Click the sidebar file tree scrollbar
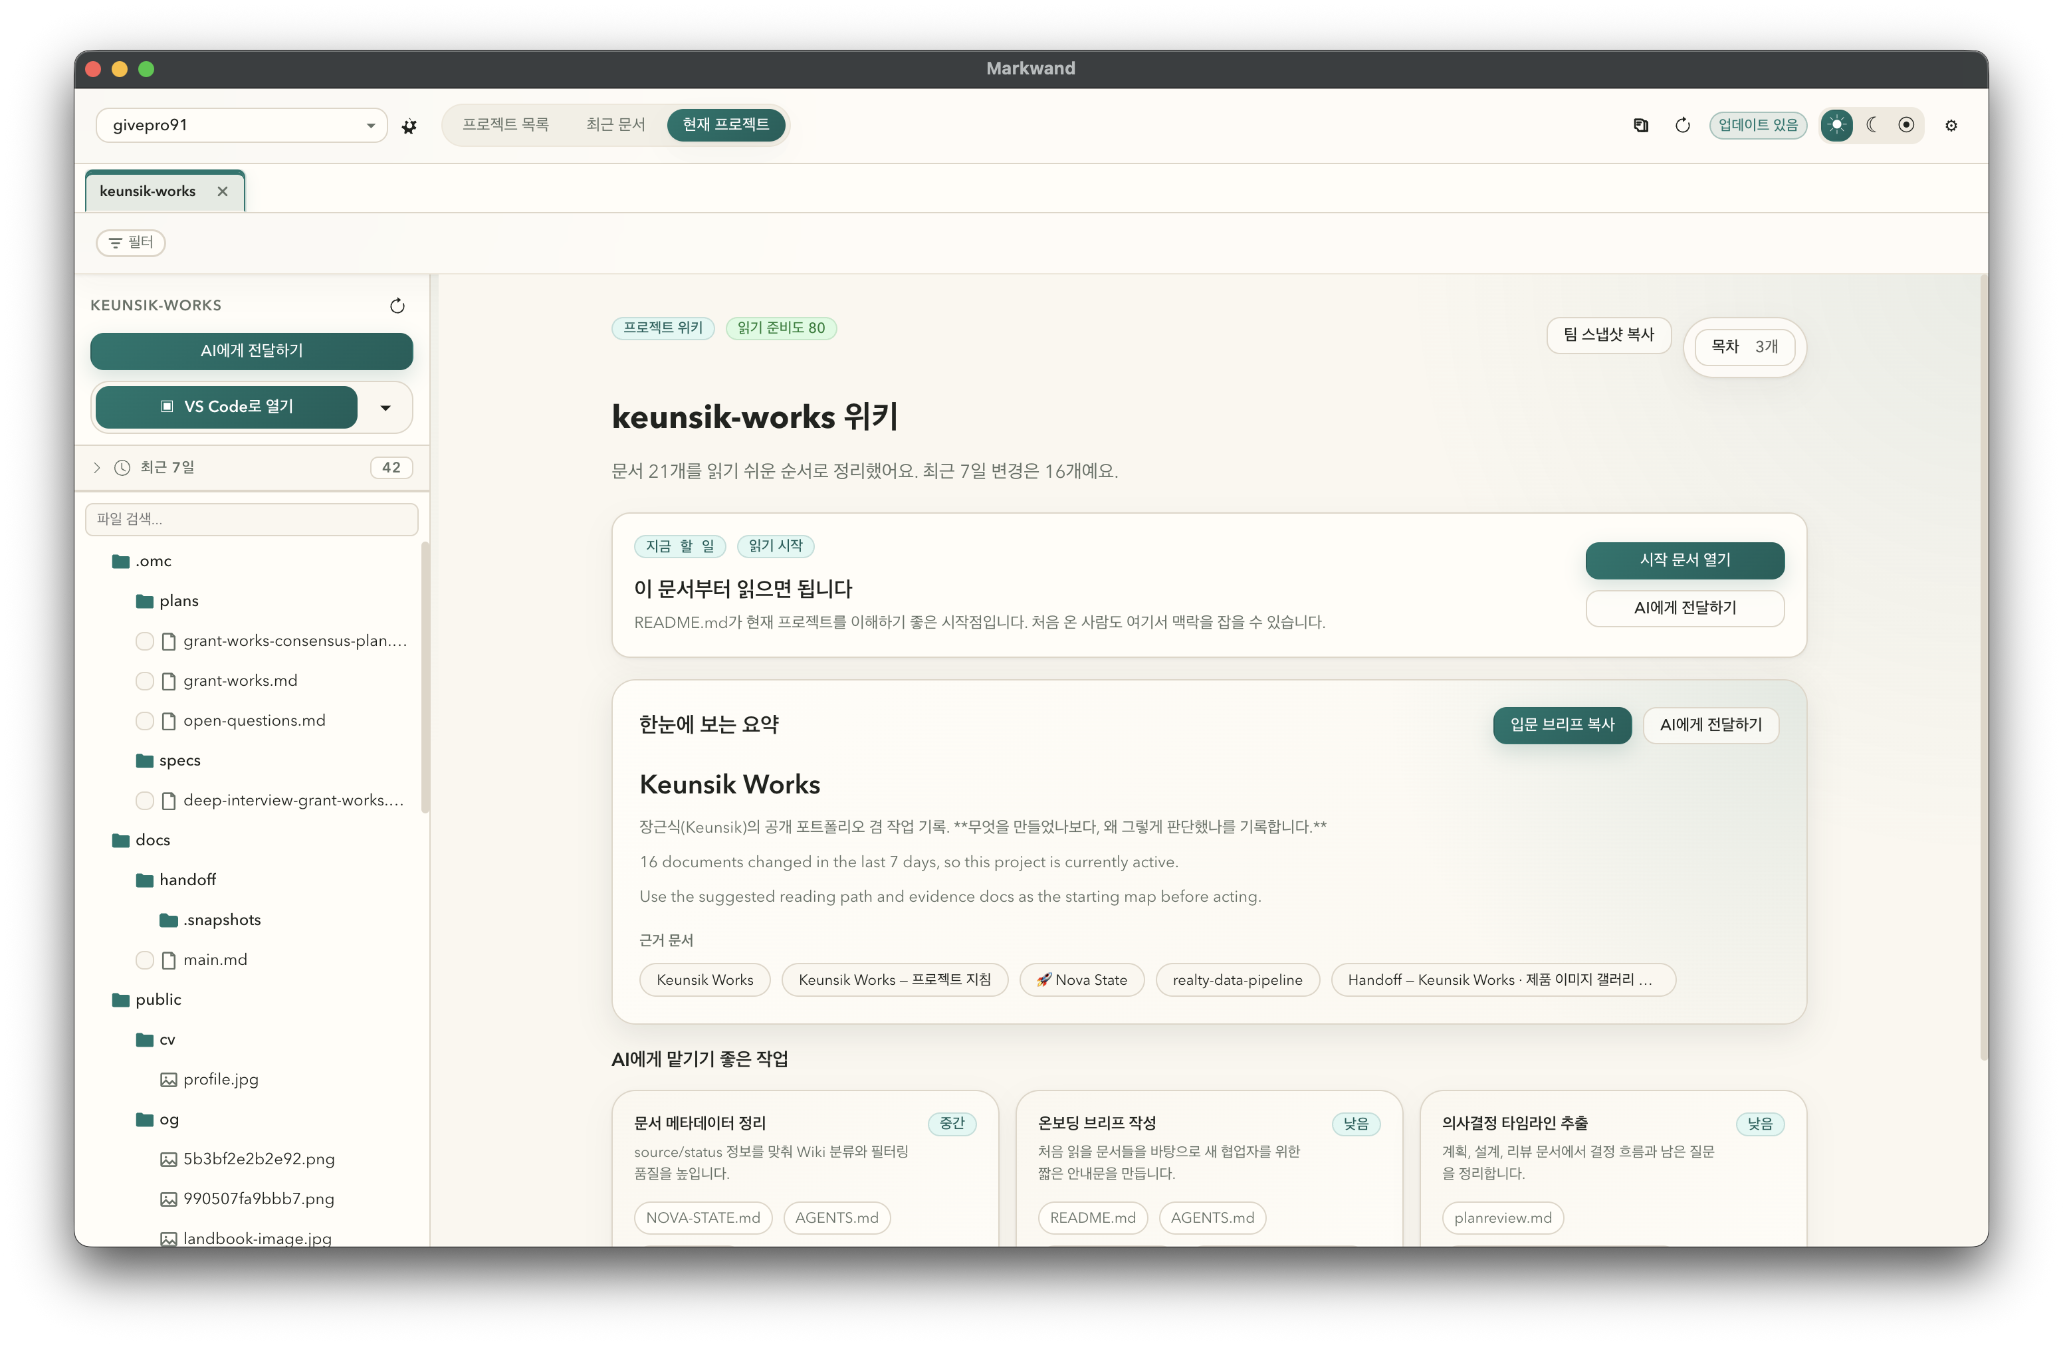Viewport: 2063px width, 1345px height. click(x=425, y=678)
